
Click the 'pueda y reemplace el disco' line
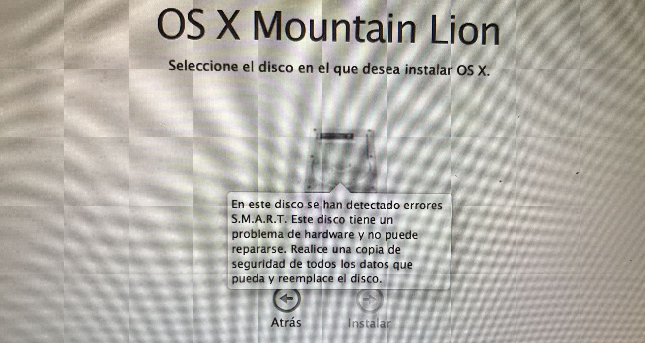pos(307,279)
